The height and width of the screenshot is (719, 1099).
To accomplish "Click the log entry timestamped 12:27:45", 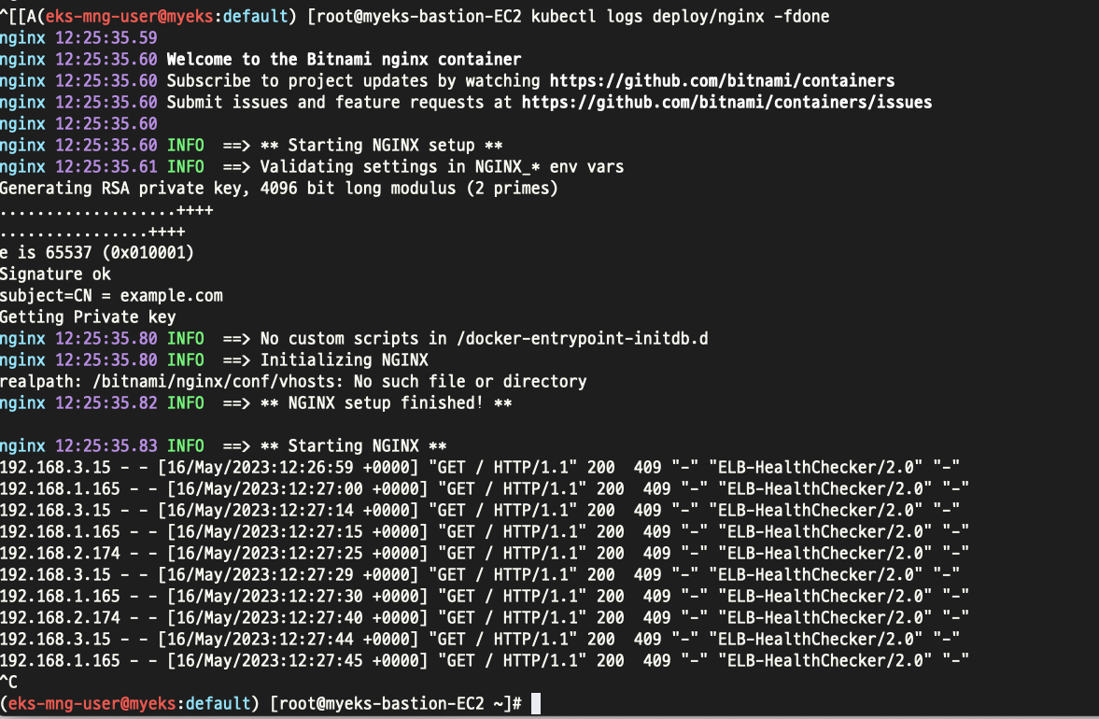I will click(485, 661).
